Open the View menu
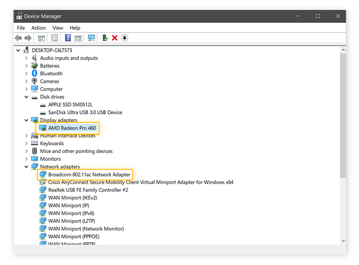359x265 pixels. tap(58, 28)
